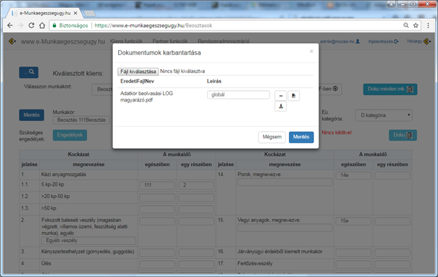Screen dimensions: 438x277
Task: Log out via Kijelentkezés
Action: [x=383, y=41]
